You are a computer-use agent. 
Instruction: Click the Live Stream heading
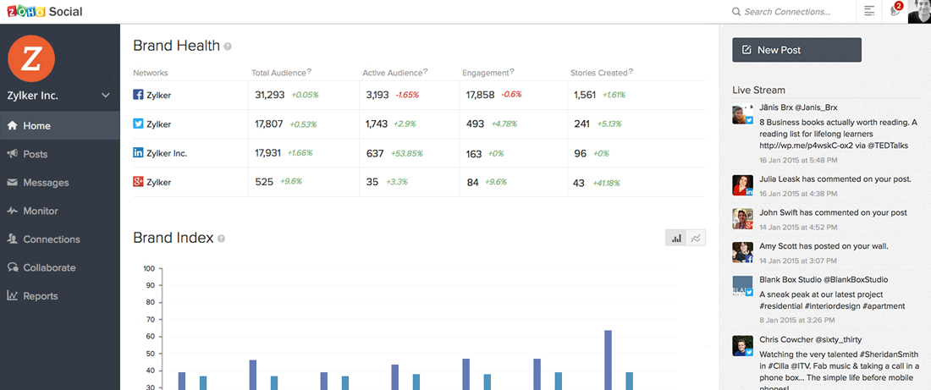pyautogui.click(x=759, y=91)
